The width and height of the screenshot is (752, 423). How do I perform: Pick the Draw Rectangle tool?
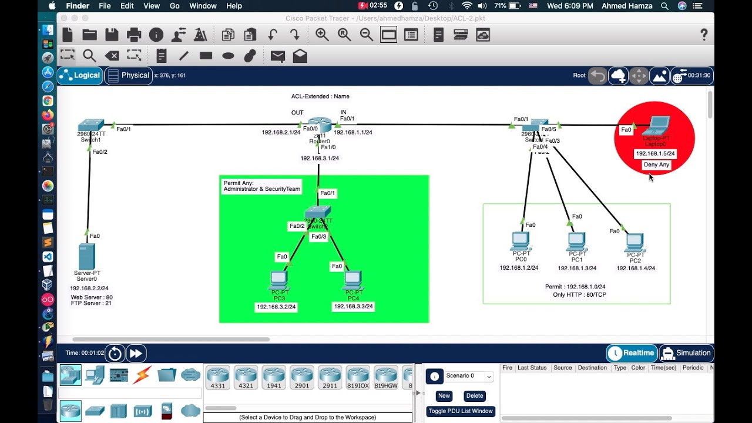[206, 56]
